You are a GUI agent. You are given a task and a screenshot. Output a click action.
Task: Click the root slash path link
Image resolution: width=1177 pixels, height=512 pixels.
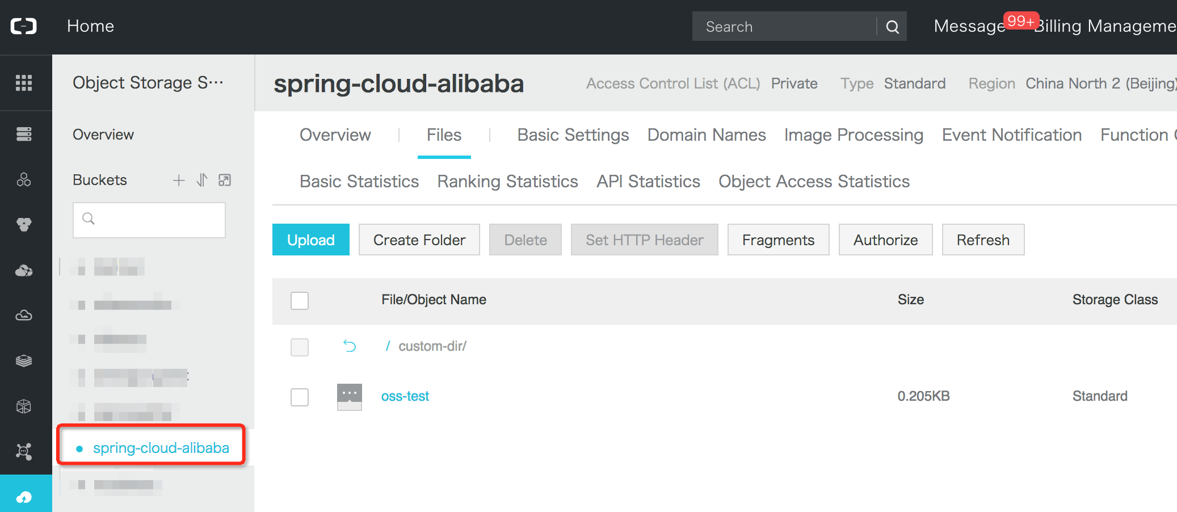tap(388, 346)
